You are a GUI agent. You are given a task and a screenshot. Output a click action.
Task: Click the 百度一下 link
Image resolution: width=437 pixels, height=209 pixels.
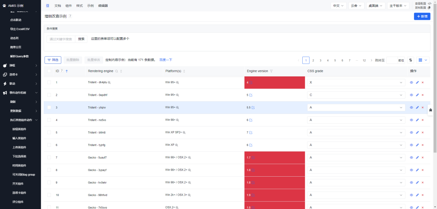pos(165,60)
